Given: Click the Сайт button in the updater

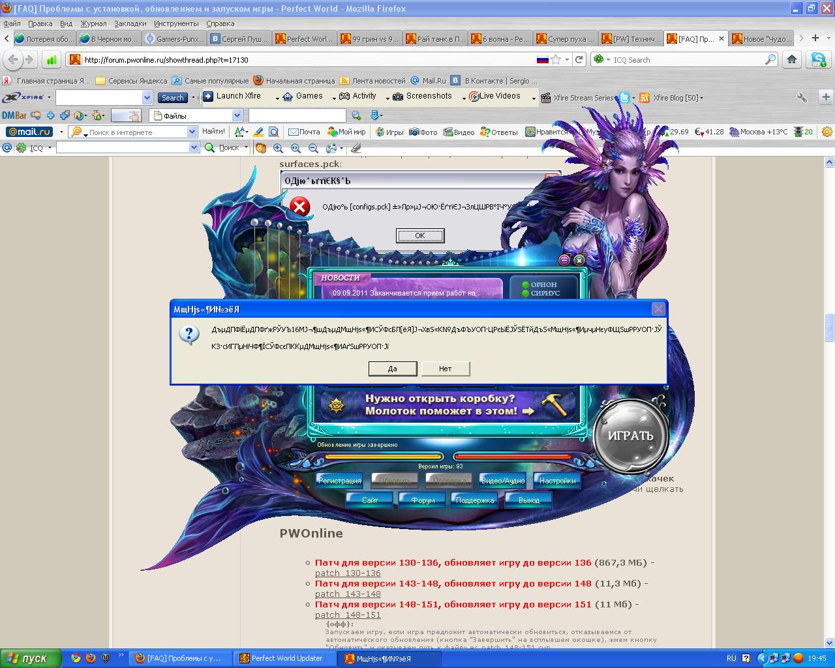Looking at the screenshot, I should tap(370, 500).
